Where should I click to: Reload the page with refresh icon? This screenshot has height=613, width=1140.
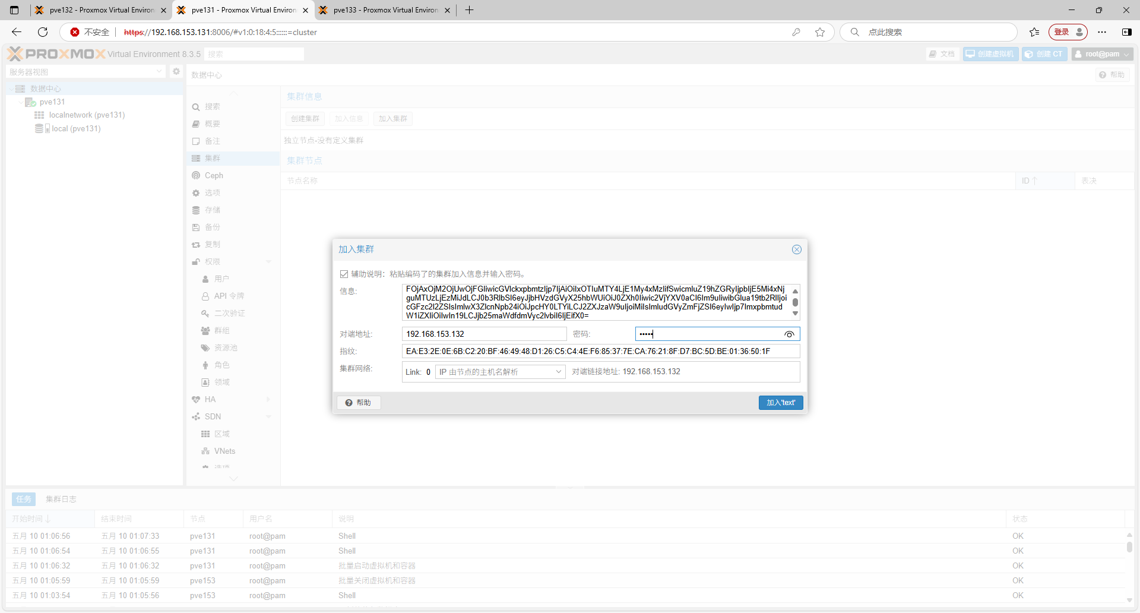coord(43,32)
